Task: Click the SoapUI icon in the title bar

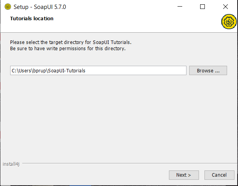Action: (x=8, y=7)
